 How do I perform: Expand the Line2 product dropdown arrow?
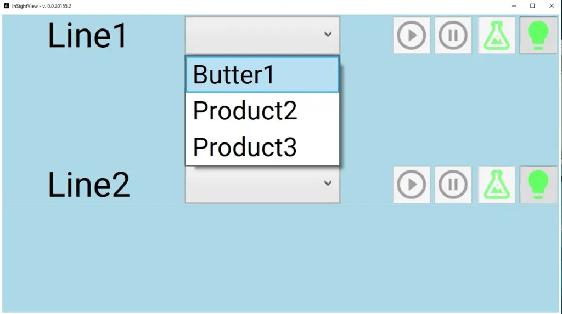pos(328,184)
